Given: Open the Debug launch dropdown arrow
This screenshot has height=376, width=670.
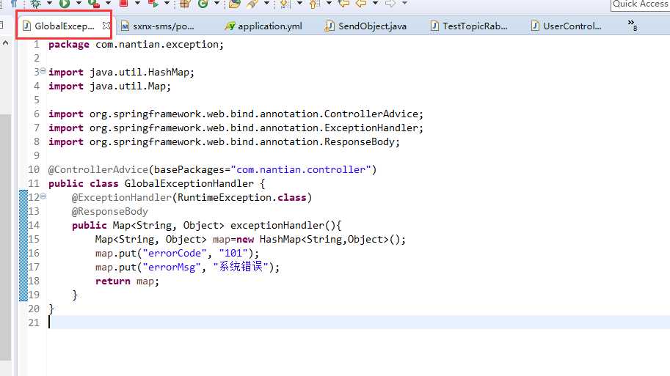Looking at the screenshot, I should 49,4.
